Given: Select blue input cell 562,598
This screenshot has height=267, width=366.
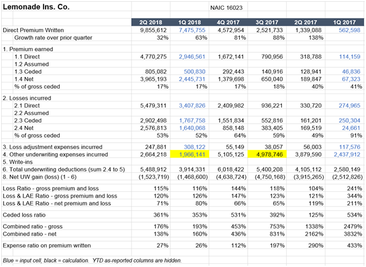Looking at the screenshot, I should click(349, 30).
